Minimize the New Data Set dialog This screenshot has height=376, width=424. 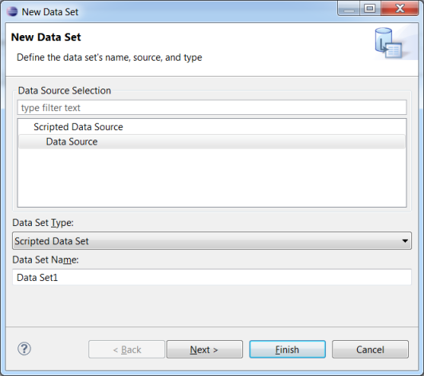coord(349,9)
